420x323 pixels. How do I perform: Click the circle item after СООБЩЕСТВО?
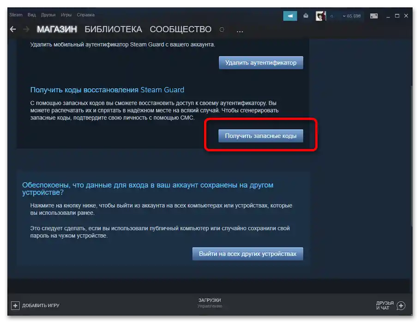pyautogui.click(x=222, y=30)
